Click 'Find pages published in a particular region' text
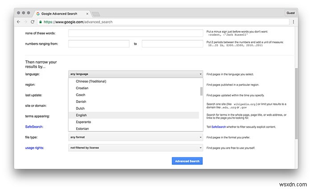The image size is (312, 189). tap(233, 85)
